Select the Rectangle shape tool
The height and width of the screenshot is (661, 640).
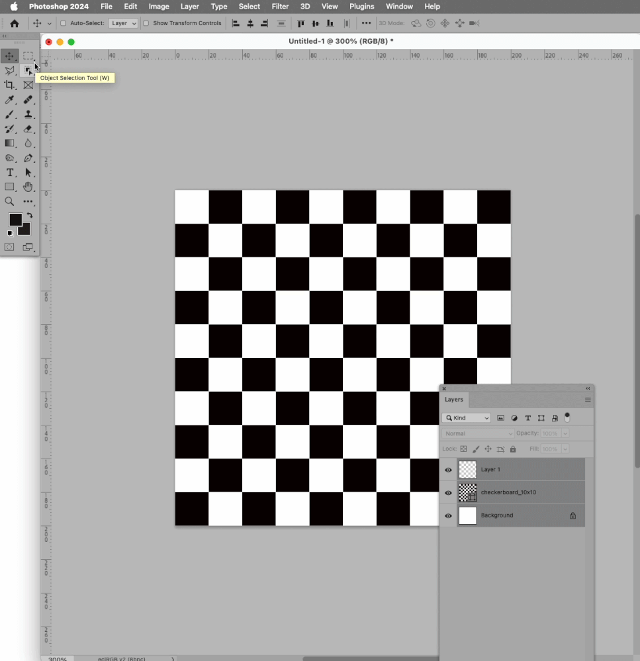click(9, 187)
